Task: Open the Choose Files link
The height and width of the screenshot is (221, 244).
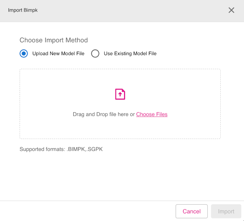Action: pyautogui.click(x=152, y=114)
